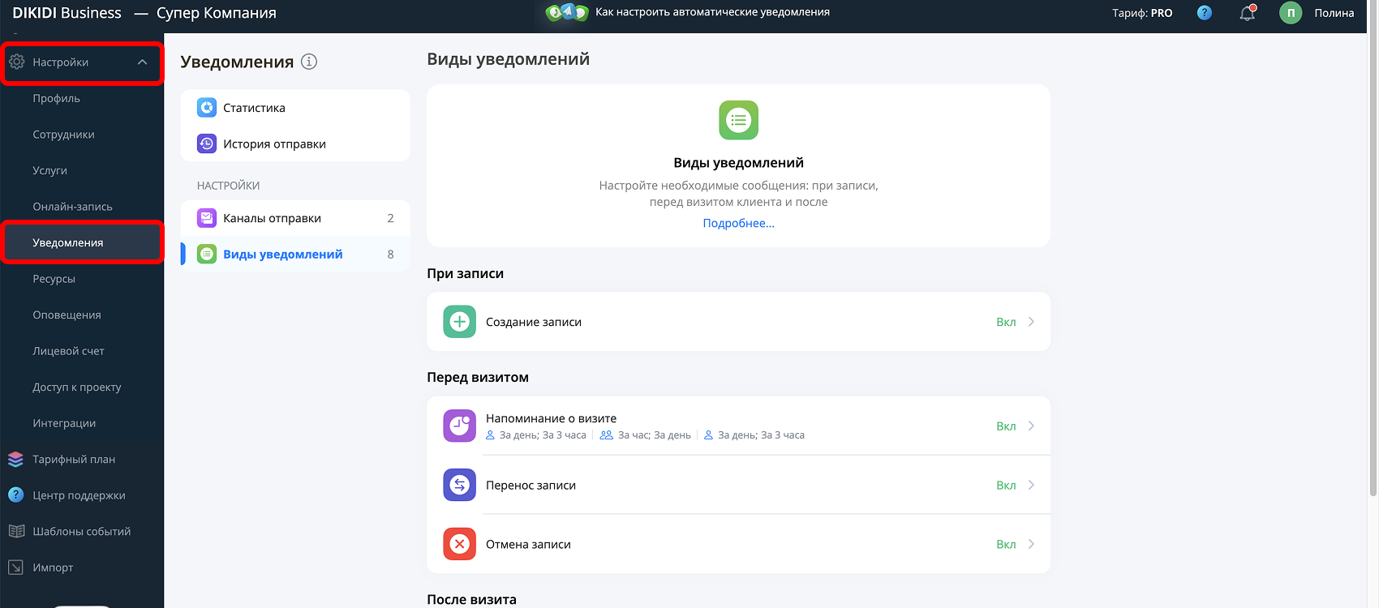This screenshot has width=1379, height=608.
Task: Click DIKIDI Business logo
Action: click(x=67, y=13)
